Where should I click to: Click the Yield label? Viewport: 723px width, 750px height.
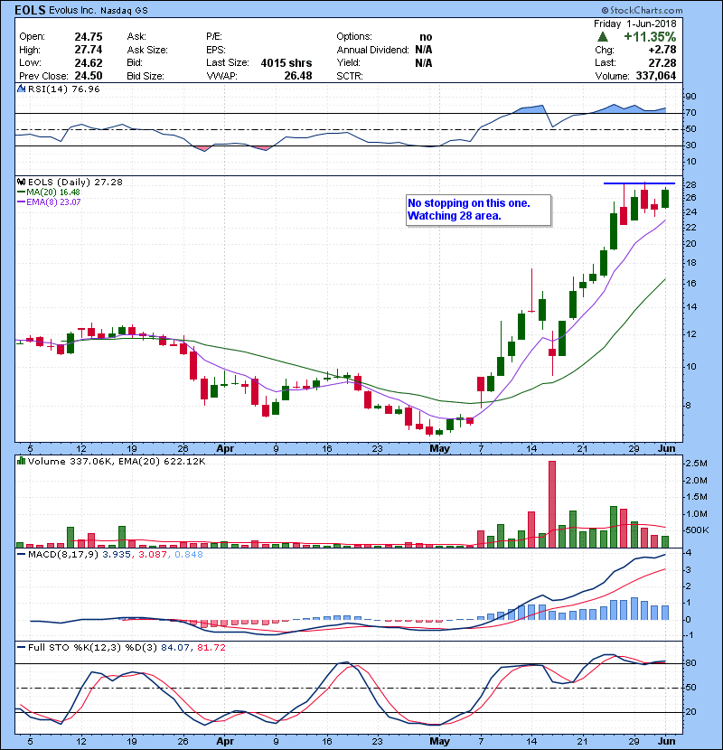pos(348,62)
